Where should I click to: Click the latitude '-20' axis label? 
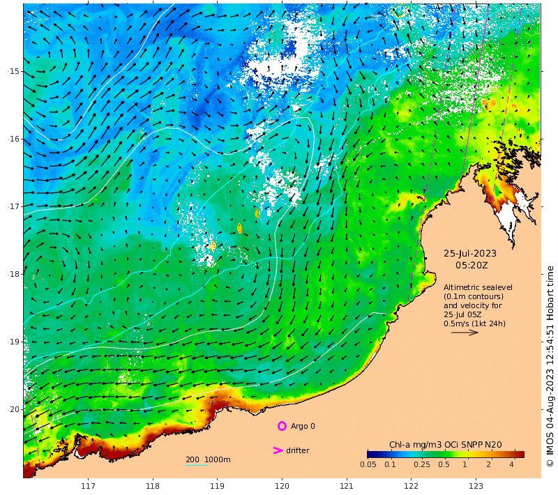[13, 409]
